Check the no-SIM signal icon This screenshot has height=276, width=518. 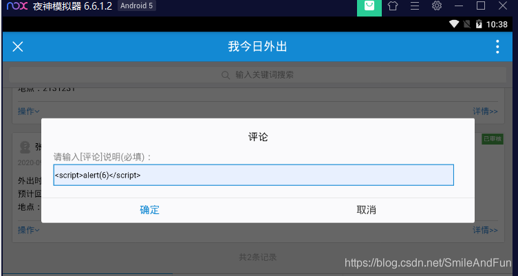click(467, 24)
